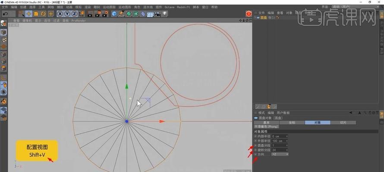
Task: Open the Octane menu
Action: (x=170, y=7)
